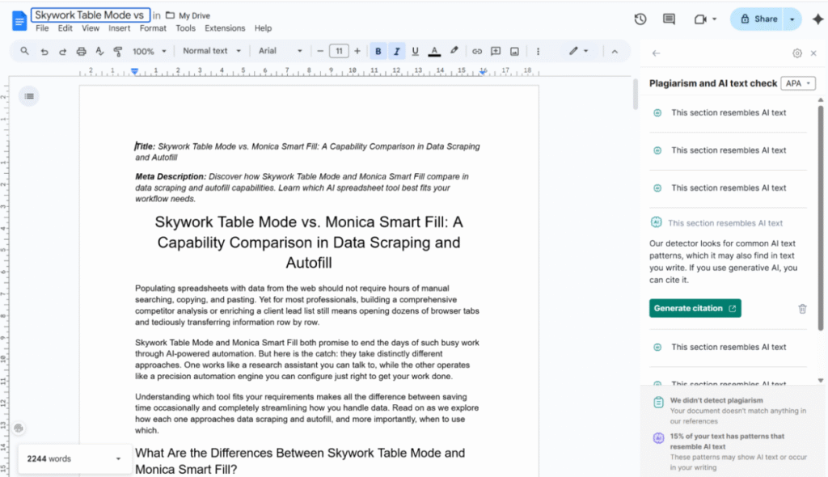Open the Gemini sparkle icon
The height and width of the screenshot is (477, 828).
tap(817, 19)
